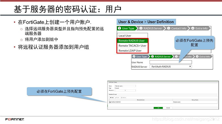Image resolution: width=222 pixels, height=124 pixels.
Task: Click the number 1 circle on User Type
Action: point(119,28)
